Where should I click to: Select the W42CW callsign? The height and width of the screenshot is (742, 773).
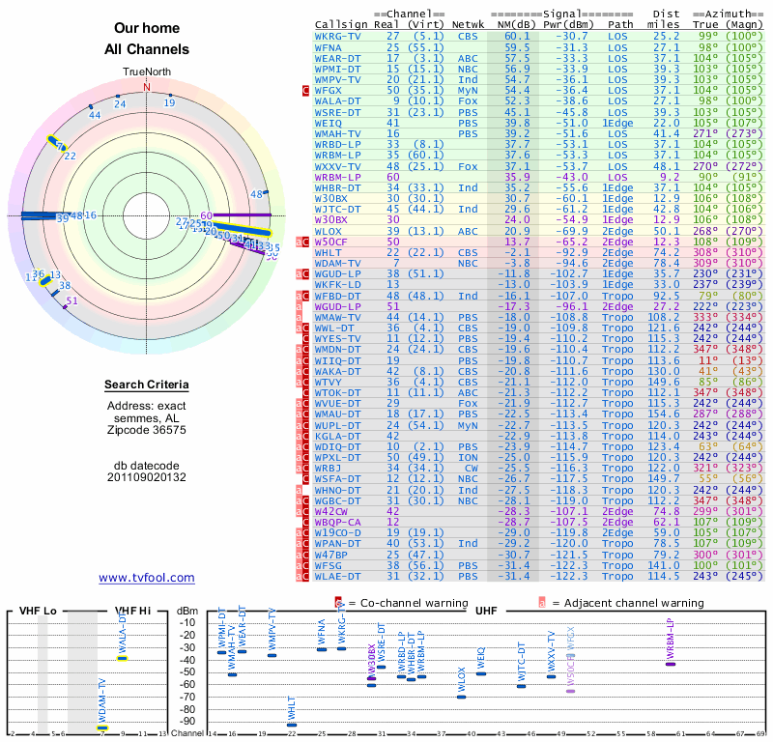pos(330,511)
